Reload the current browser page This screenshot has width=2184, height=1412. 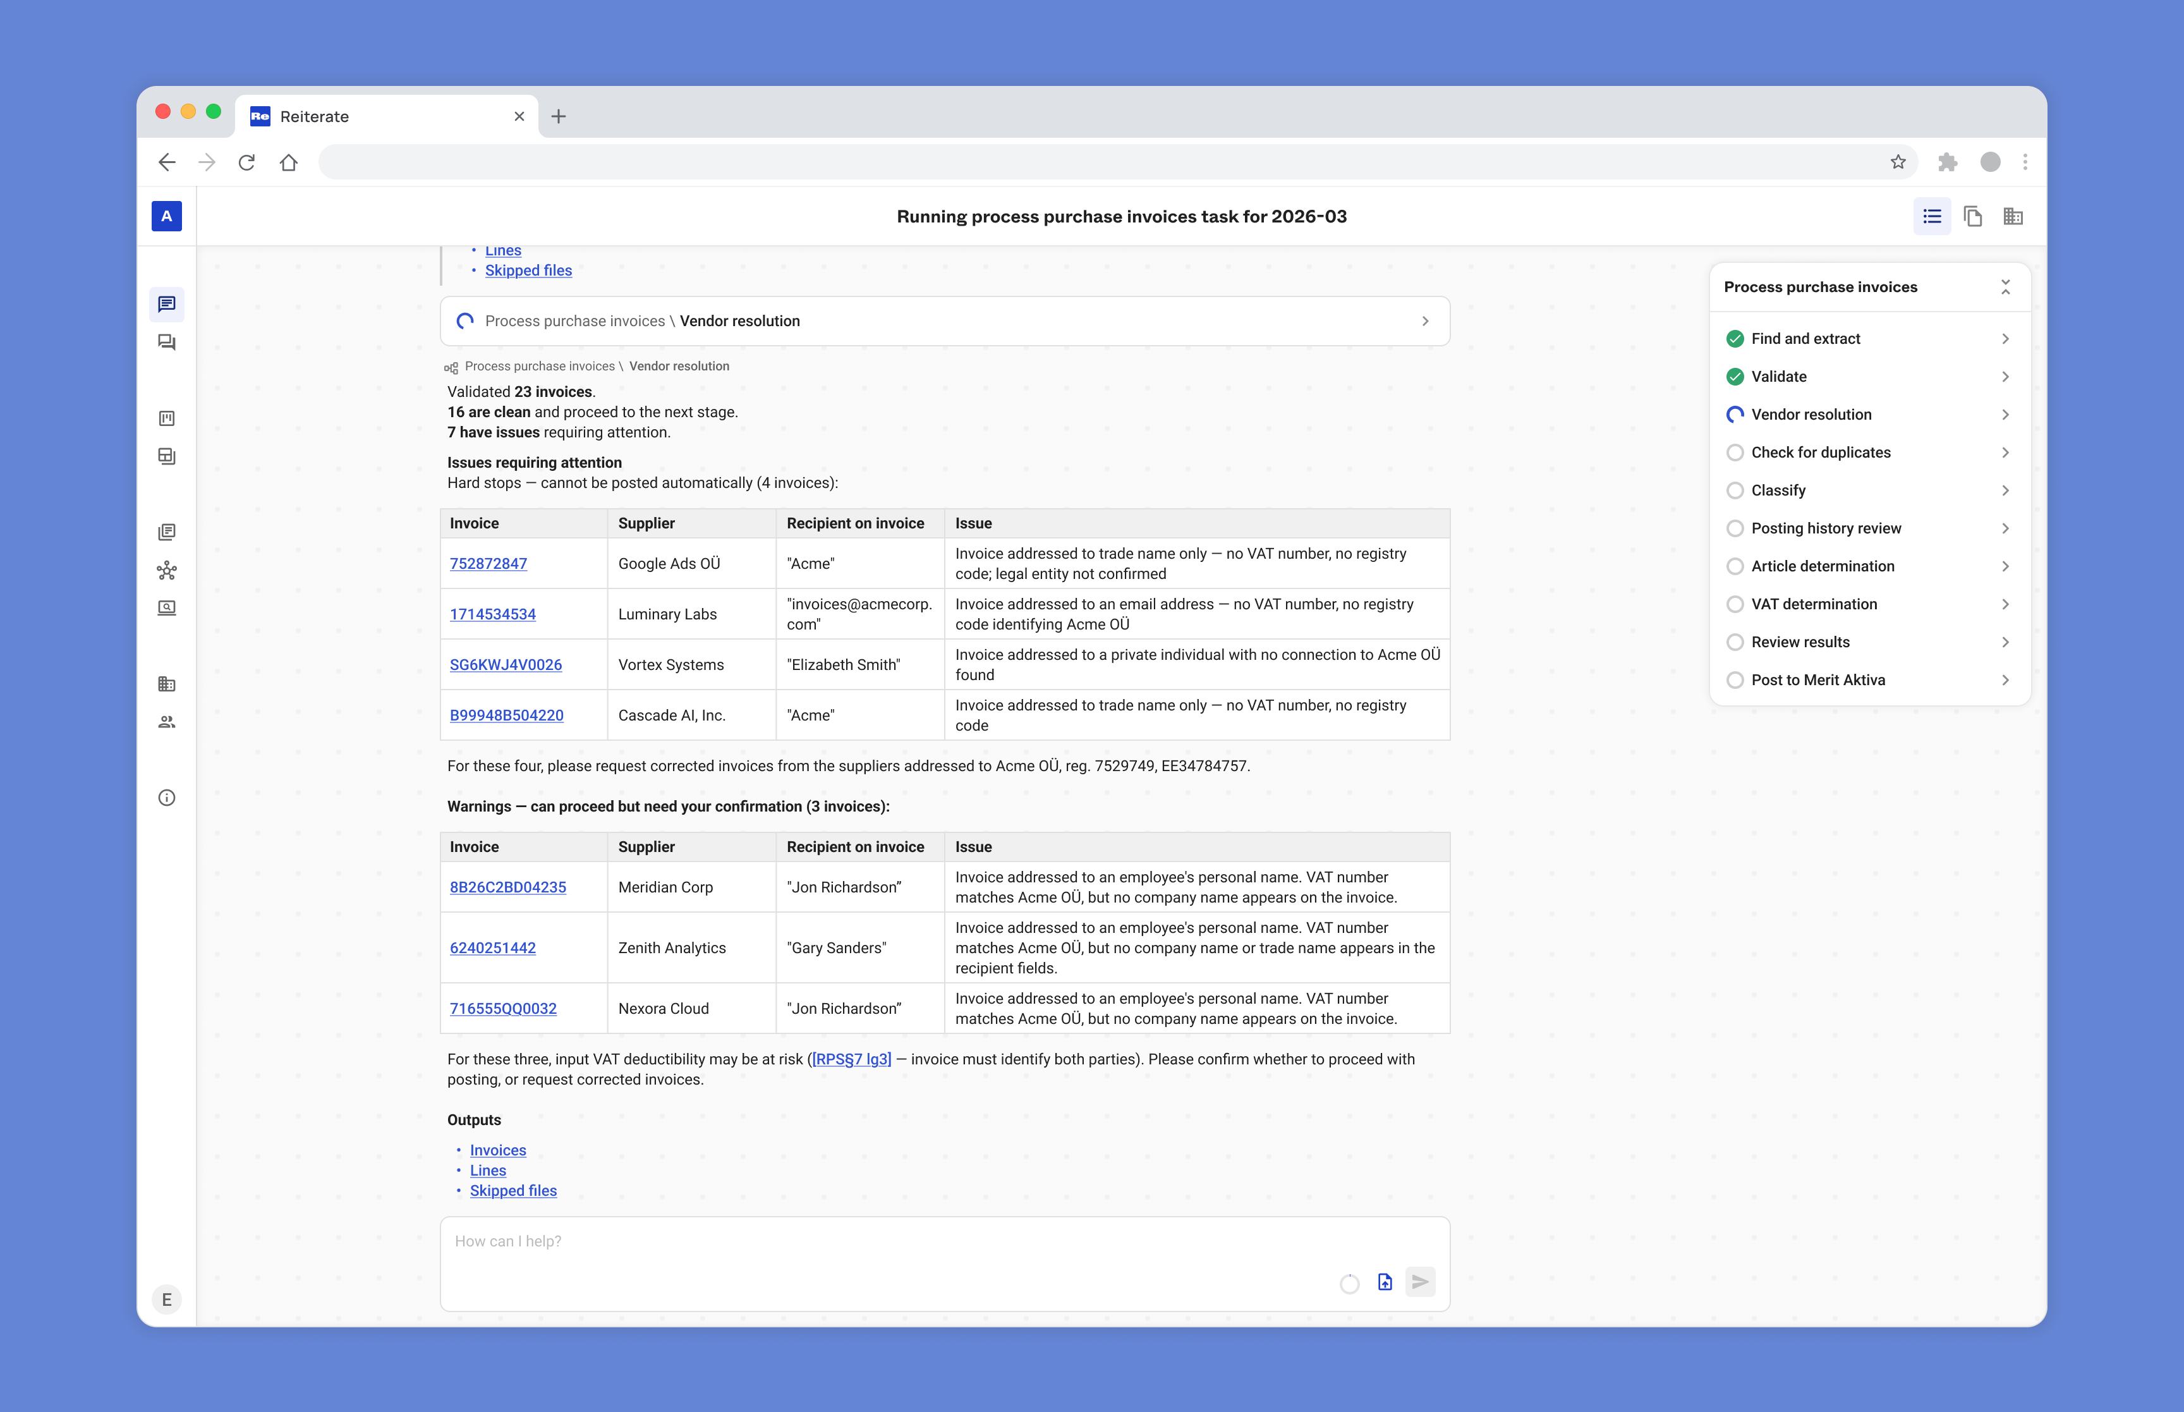246,162
